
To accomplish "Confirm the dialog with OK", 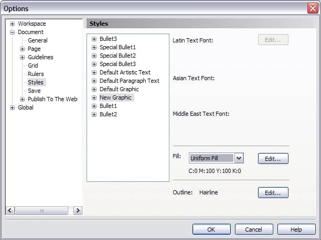I will point(211,230).
